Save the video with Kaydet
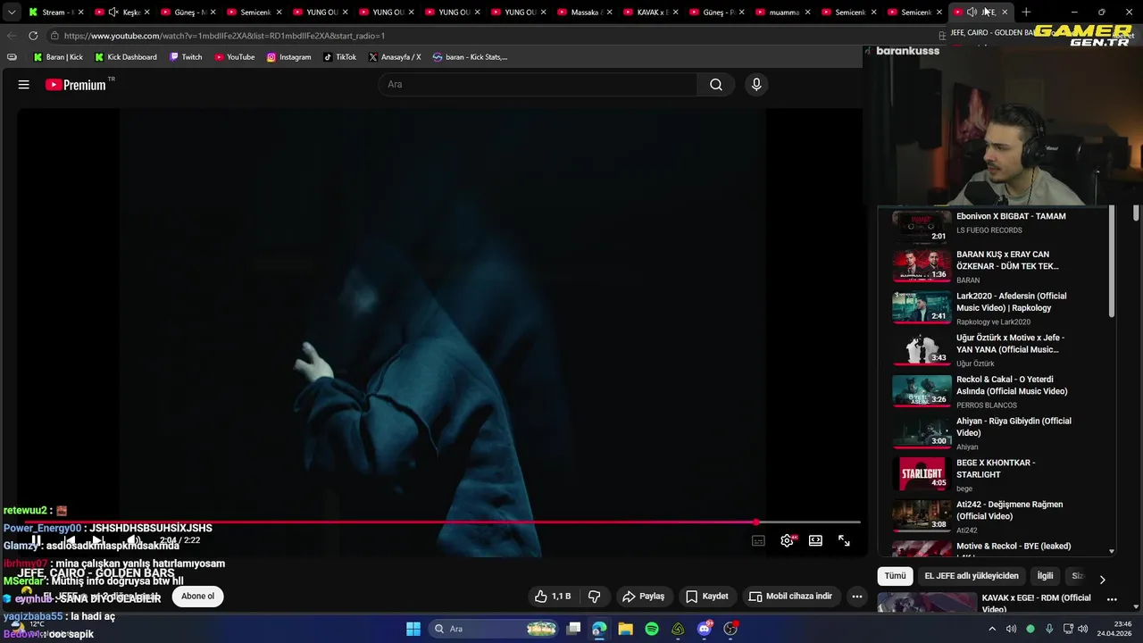 coord(706,597)
